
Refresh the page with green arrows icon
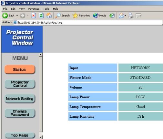[41, 16]
